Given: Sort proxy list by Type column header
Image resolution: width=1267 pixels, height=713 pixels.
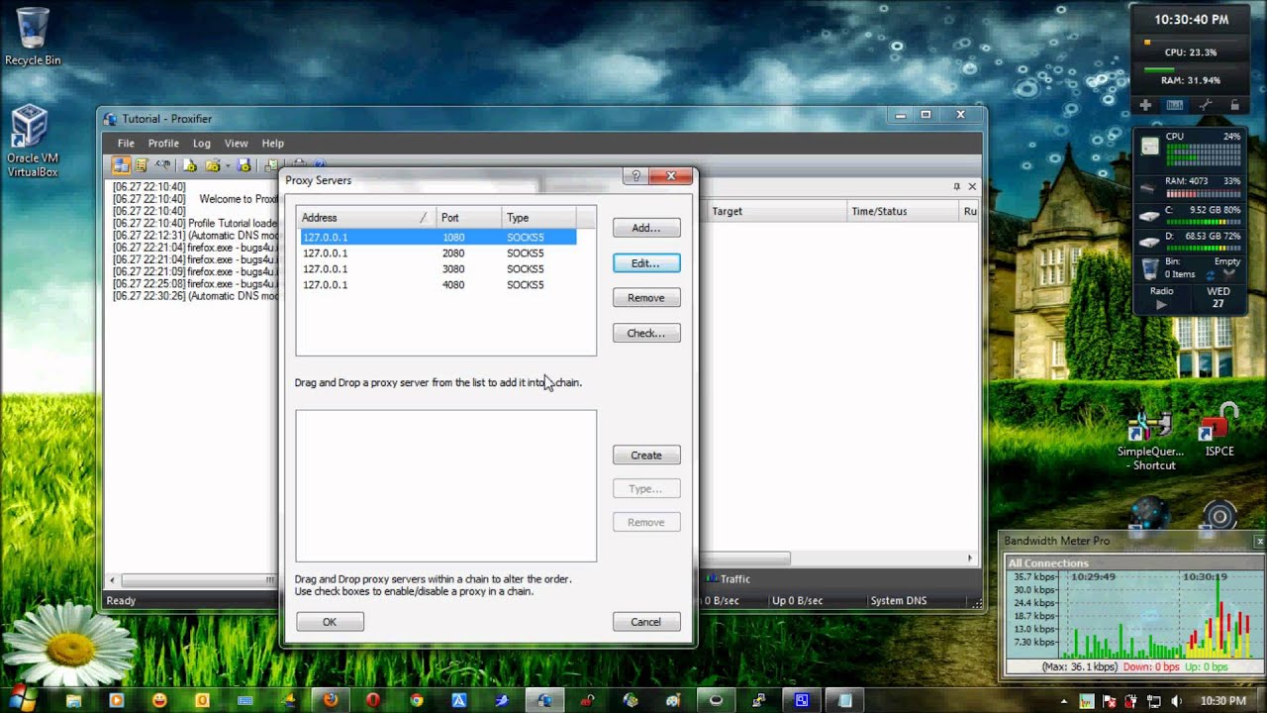Looking at the screenshot, I should coord(538,218).
